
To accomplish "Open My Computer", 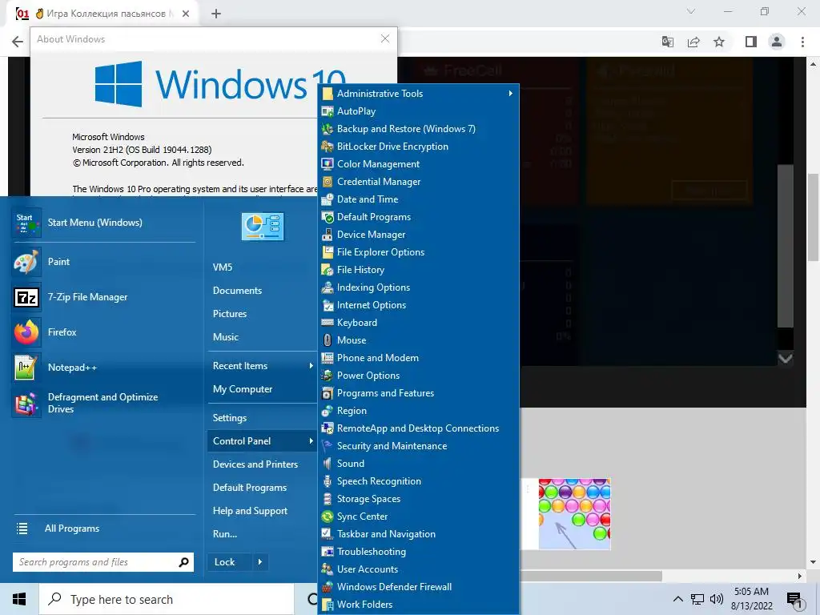I will click(262, 389).
